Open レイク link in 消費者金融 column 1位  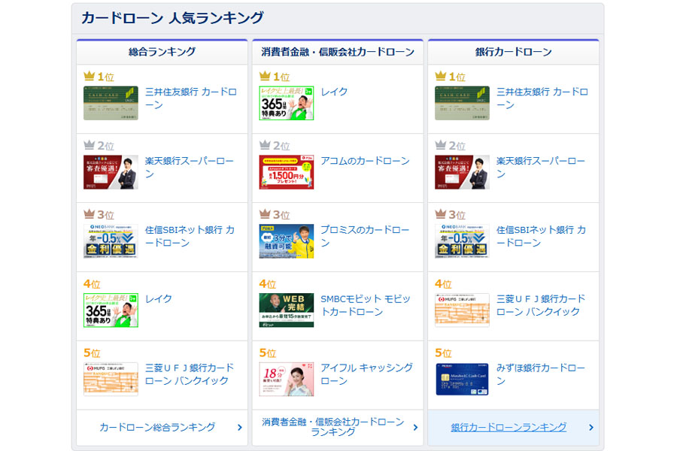tap(334, 92)
